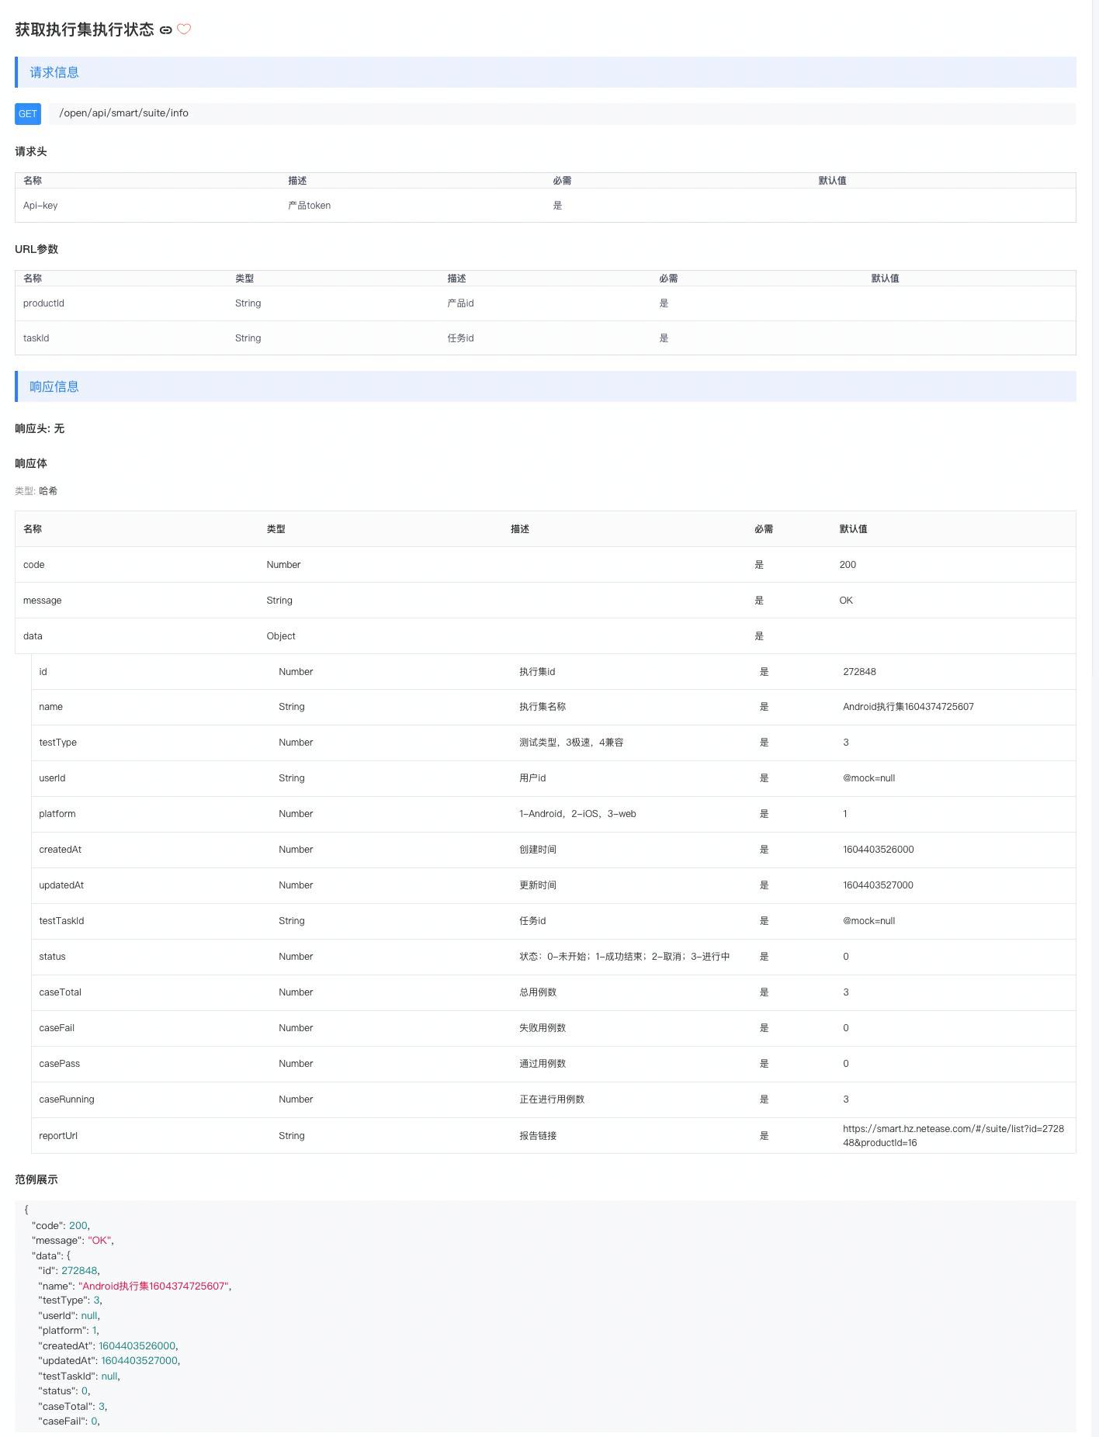The image size is (1099, 1437).
Task: Select the productId parameter name
Action: pyautogui.click(x=43, y=303)
